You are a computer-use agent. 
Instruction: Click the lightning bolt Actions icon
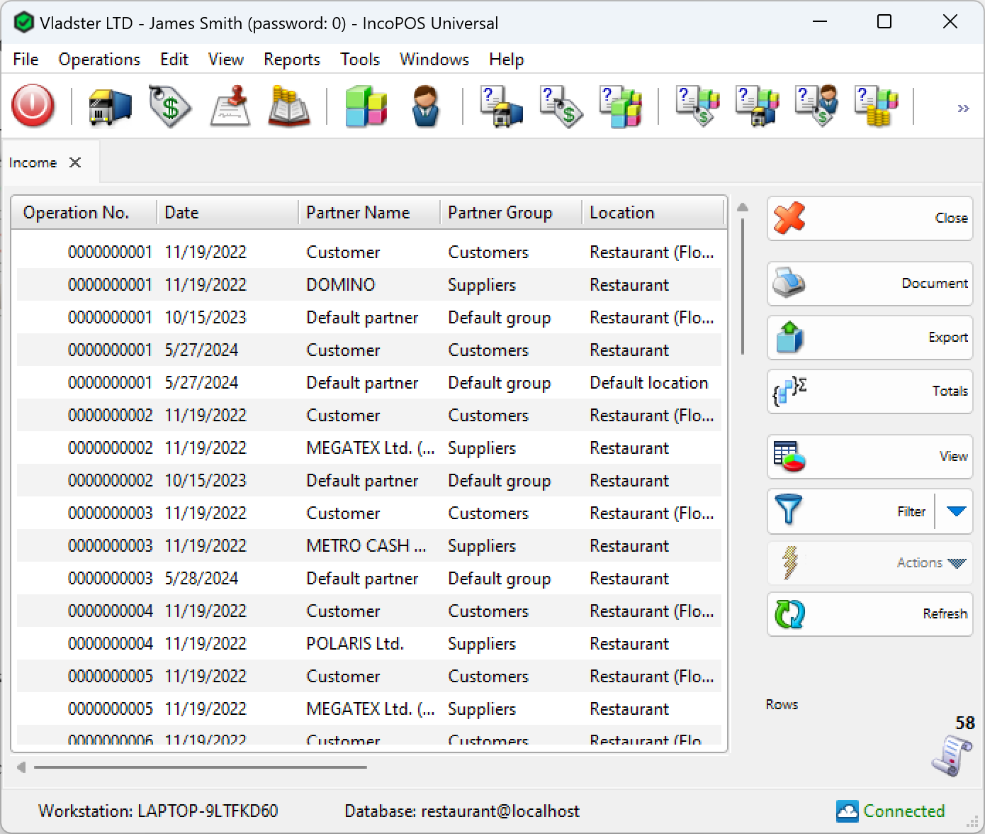tap(790, 562)
